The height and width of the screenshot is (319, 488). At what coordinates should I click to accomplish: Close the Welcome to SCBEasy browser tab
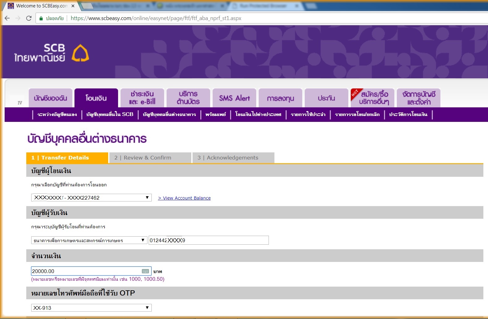(x=73, y=6)
